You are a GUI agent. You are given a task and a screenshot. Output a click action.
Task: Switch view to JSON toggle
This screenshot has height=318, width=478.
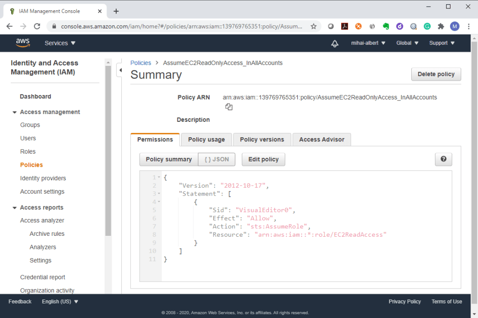(x=217, y=159)
